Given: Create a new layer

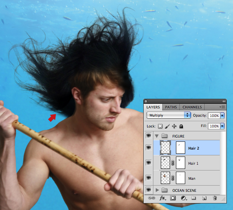Looking at the screenshot, I should point(204,198).
